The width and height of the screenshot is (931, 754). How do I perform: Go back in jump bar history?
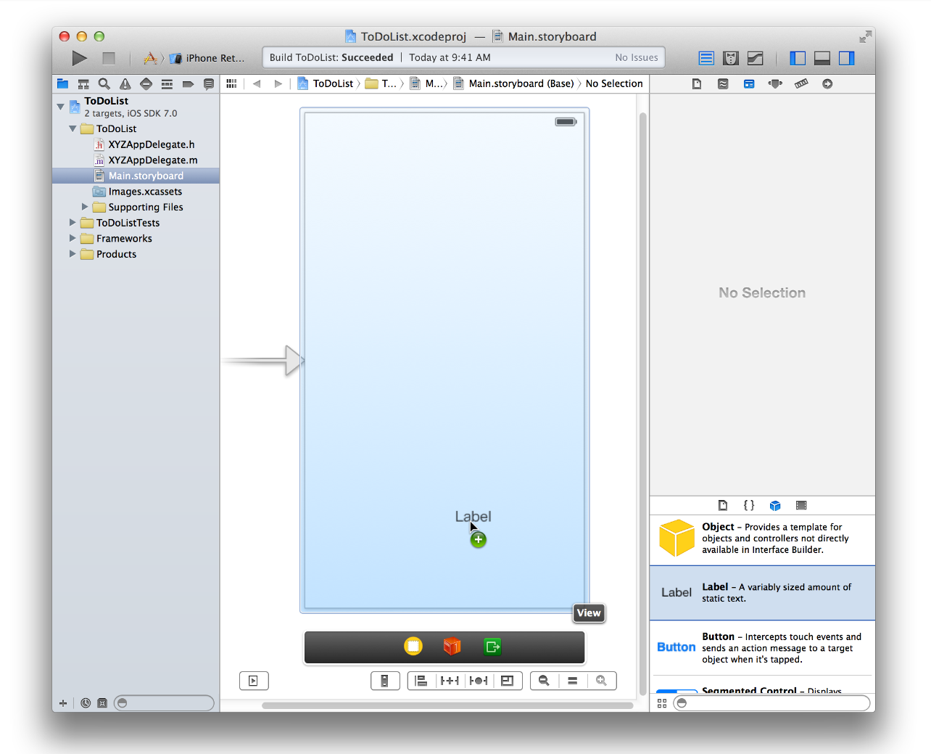(x=257, y=84)
